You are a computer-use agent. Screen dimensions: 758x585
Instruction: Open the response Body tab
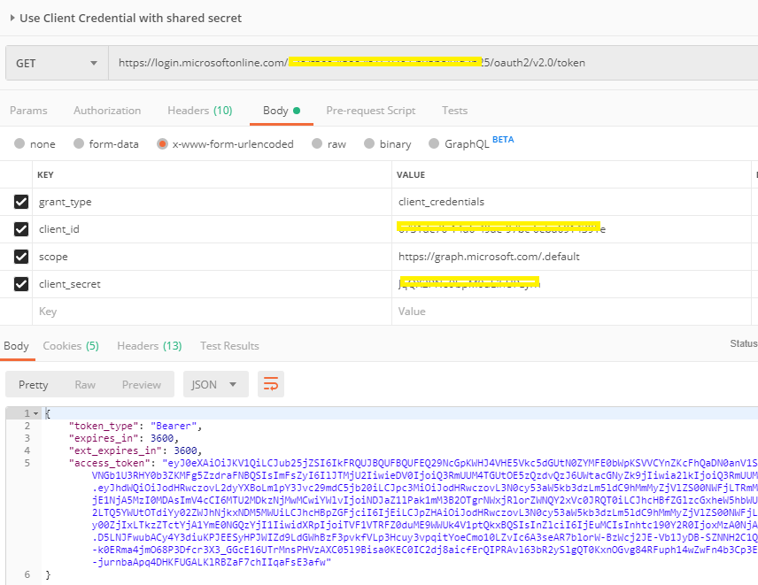[17, 346]
